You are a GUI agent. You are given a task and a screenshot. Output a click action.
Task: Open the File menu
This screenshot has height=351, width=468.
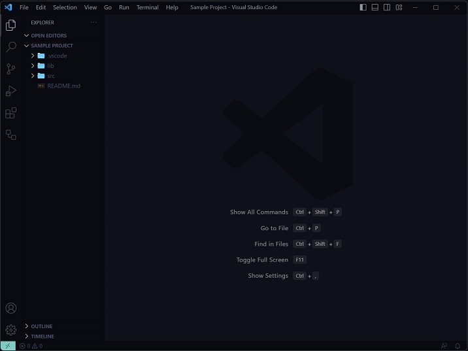pos(24,7)
